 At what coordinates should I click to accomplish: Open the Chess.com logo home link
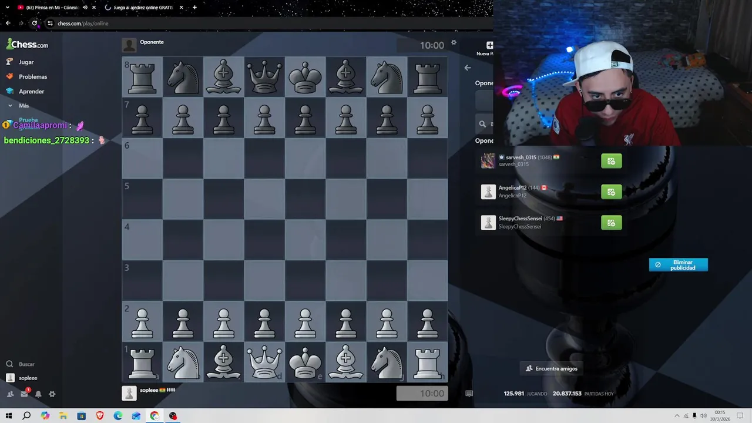click(28, 44)
